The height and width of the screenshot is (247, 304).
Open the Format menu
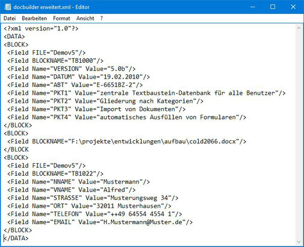tap(61, 18)
